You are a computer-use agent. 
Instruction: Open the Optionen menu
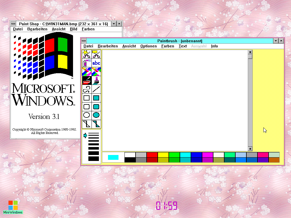tap(148, 46)
